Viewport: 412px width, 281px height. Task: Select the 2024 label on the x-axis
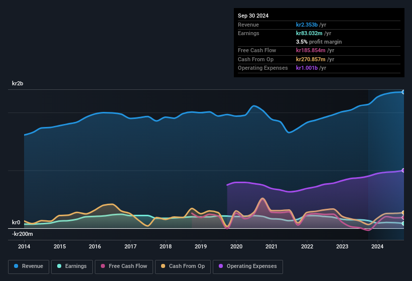(377, 246)
